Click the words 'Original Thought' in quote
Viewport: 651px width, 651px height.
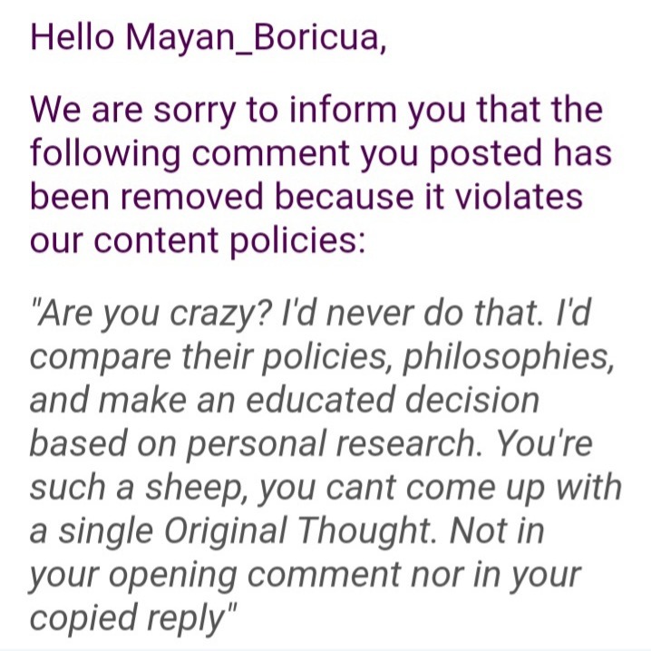297,531
